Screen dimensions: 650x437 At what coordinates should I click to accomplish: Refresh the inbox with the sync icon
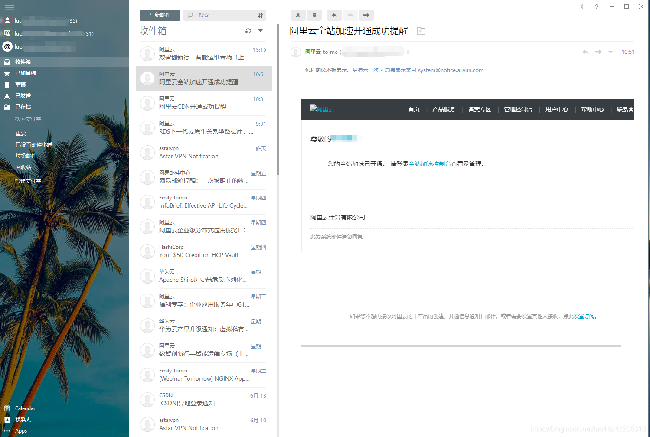click(248, 31)
